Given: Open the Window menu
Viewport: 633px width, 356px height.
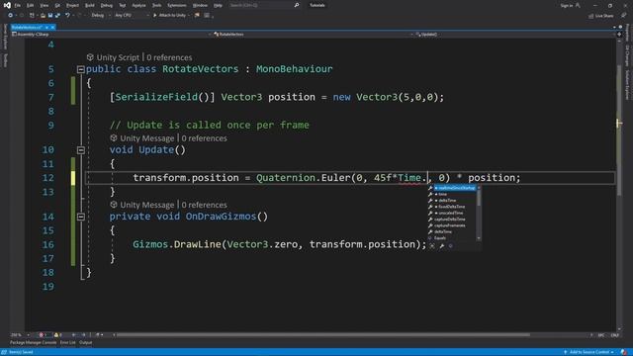Looking at the screenshot, I should click(200, 6).
